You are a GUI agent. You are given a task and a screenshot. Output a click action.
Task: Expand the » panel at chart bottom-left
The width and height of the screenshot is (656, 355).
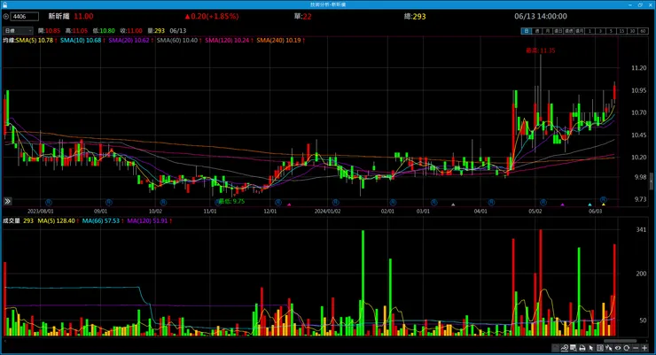tap(7, 201)
